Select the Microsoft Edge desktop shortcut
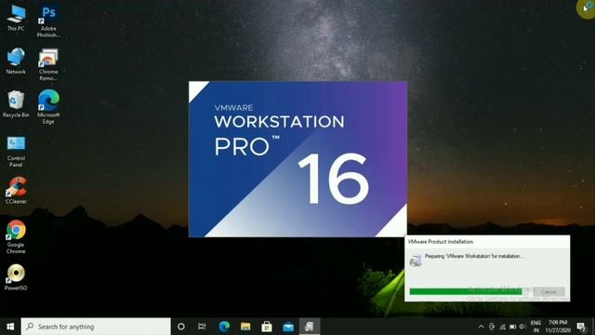This screenshot has width=595, height=335. (48, 107)
